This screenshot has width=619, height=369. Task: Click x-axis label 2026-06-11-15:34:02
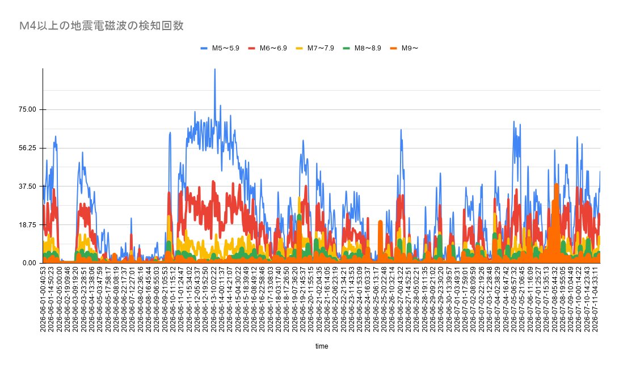coord(189,299)
